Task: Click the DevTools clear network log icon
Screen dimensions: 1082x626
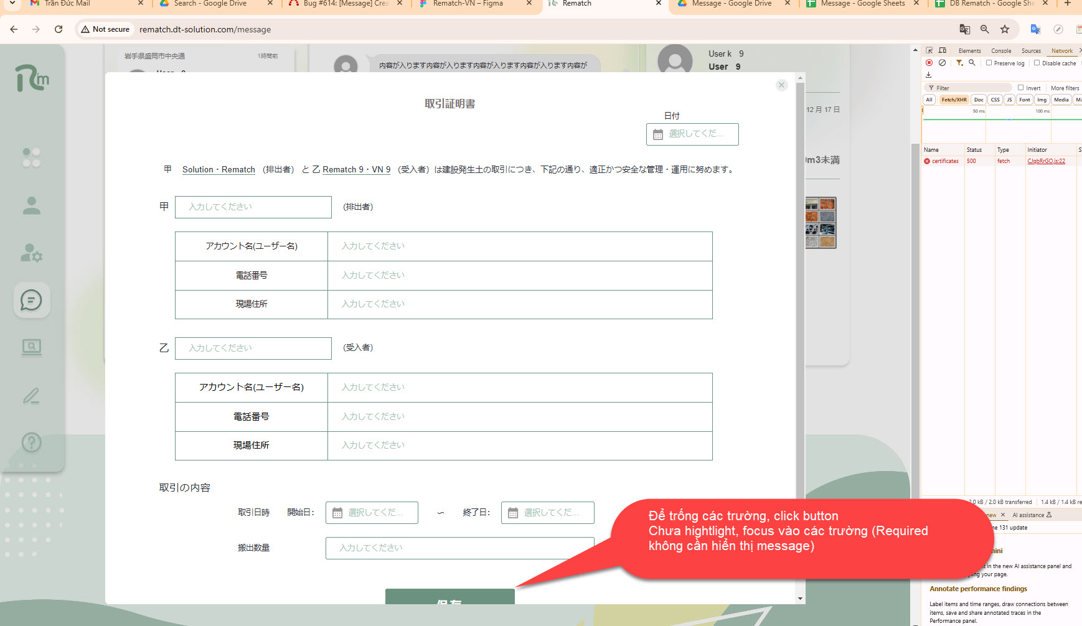Action: (x=942, y=63)
